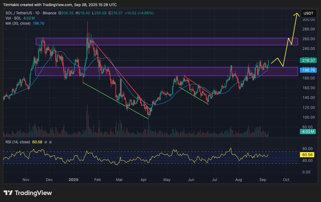Image resolution: width=321 pixels, height=202 pixels.
Task: Click the 300.00 label on price axis
Action: pos(308,19)
